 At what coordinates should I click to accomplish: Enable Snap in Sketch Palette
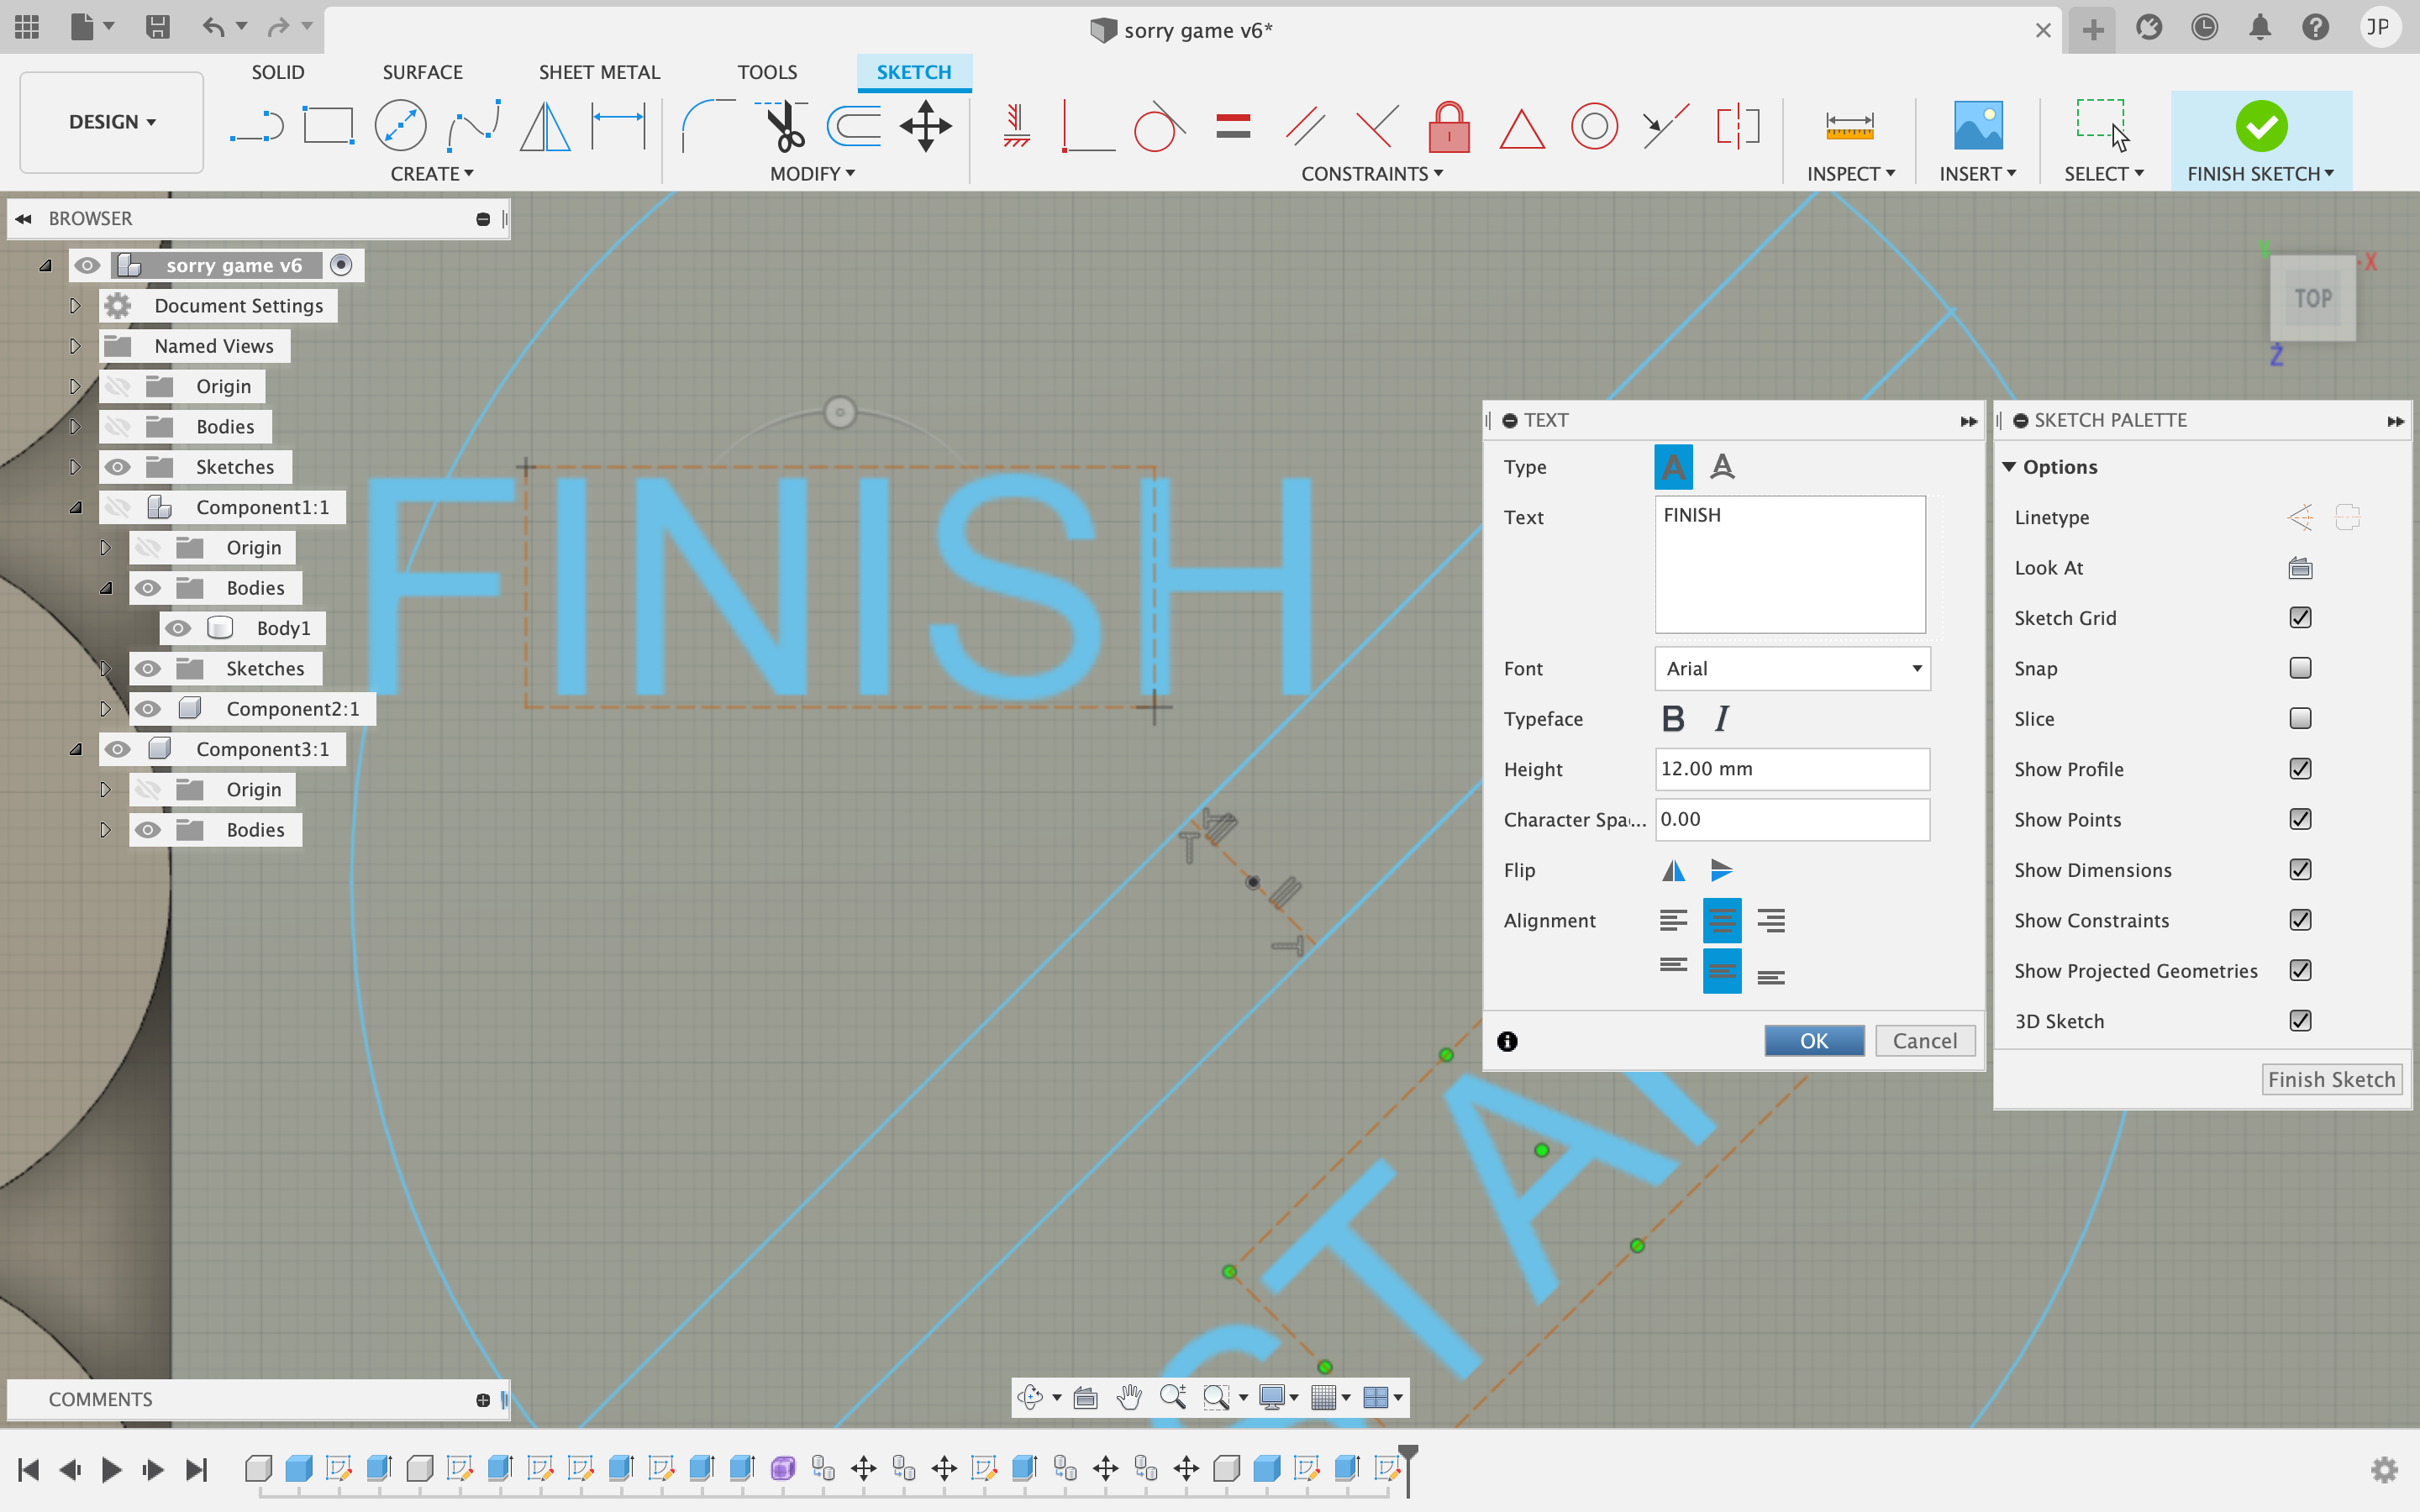[x=2300, y=667]
